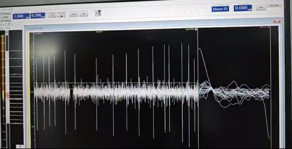Click the small toolbar icons below Settings
Image resolution: width=292 pixels, height=149 pixels.
6,24
